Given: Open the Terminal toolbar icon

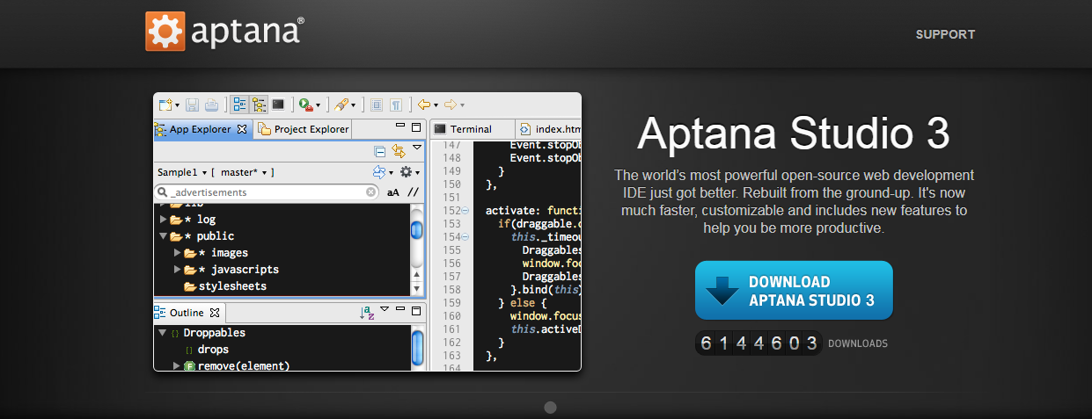Looking at the screenshot, I should tap(278, 105).
